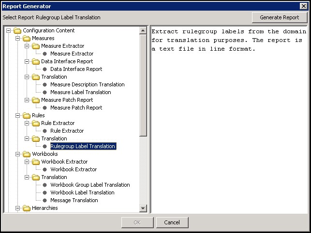The image size is (311, 233).
Task: Select Rulegroup Label Translation report
Action: (83, 146)
